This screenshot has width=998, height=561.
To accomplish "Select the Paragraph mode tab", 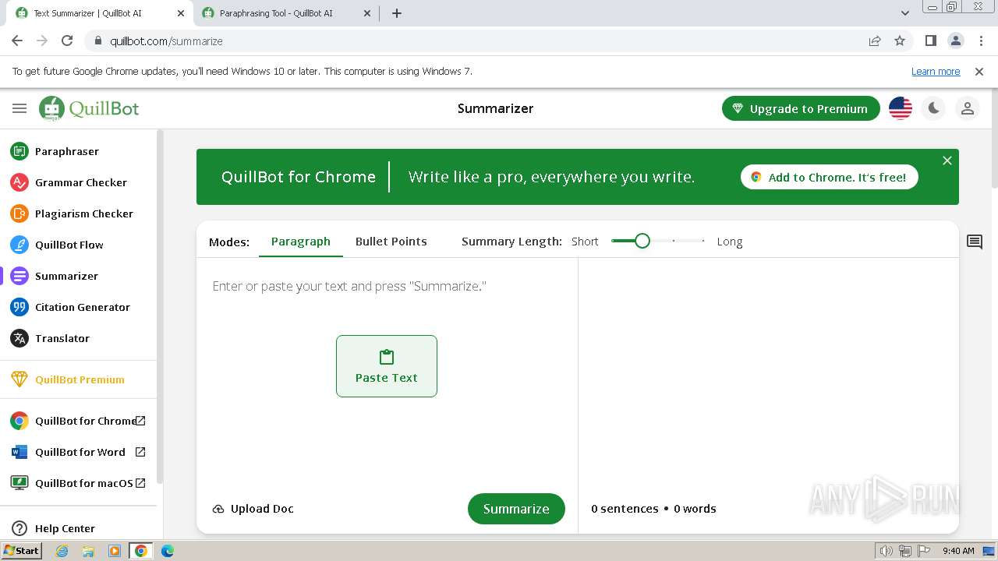I will [301, 242].
